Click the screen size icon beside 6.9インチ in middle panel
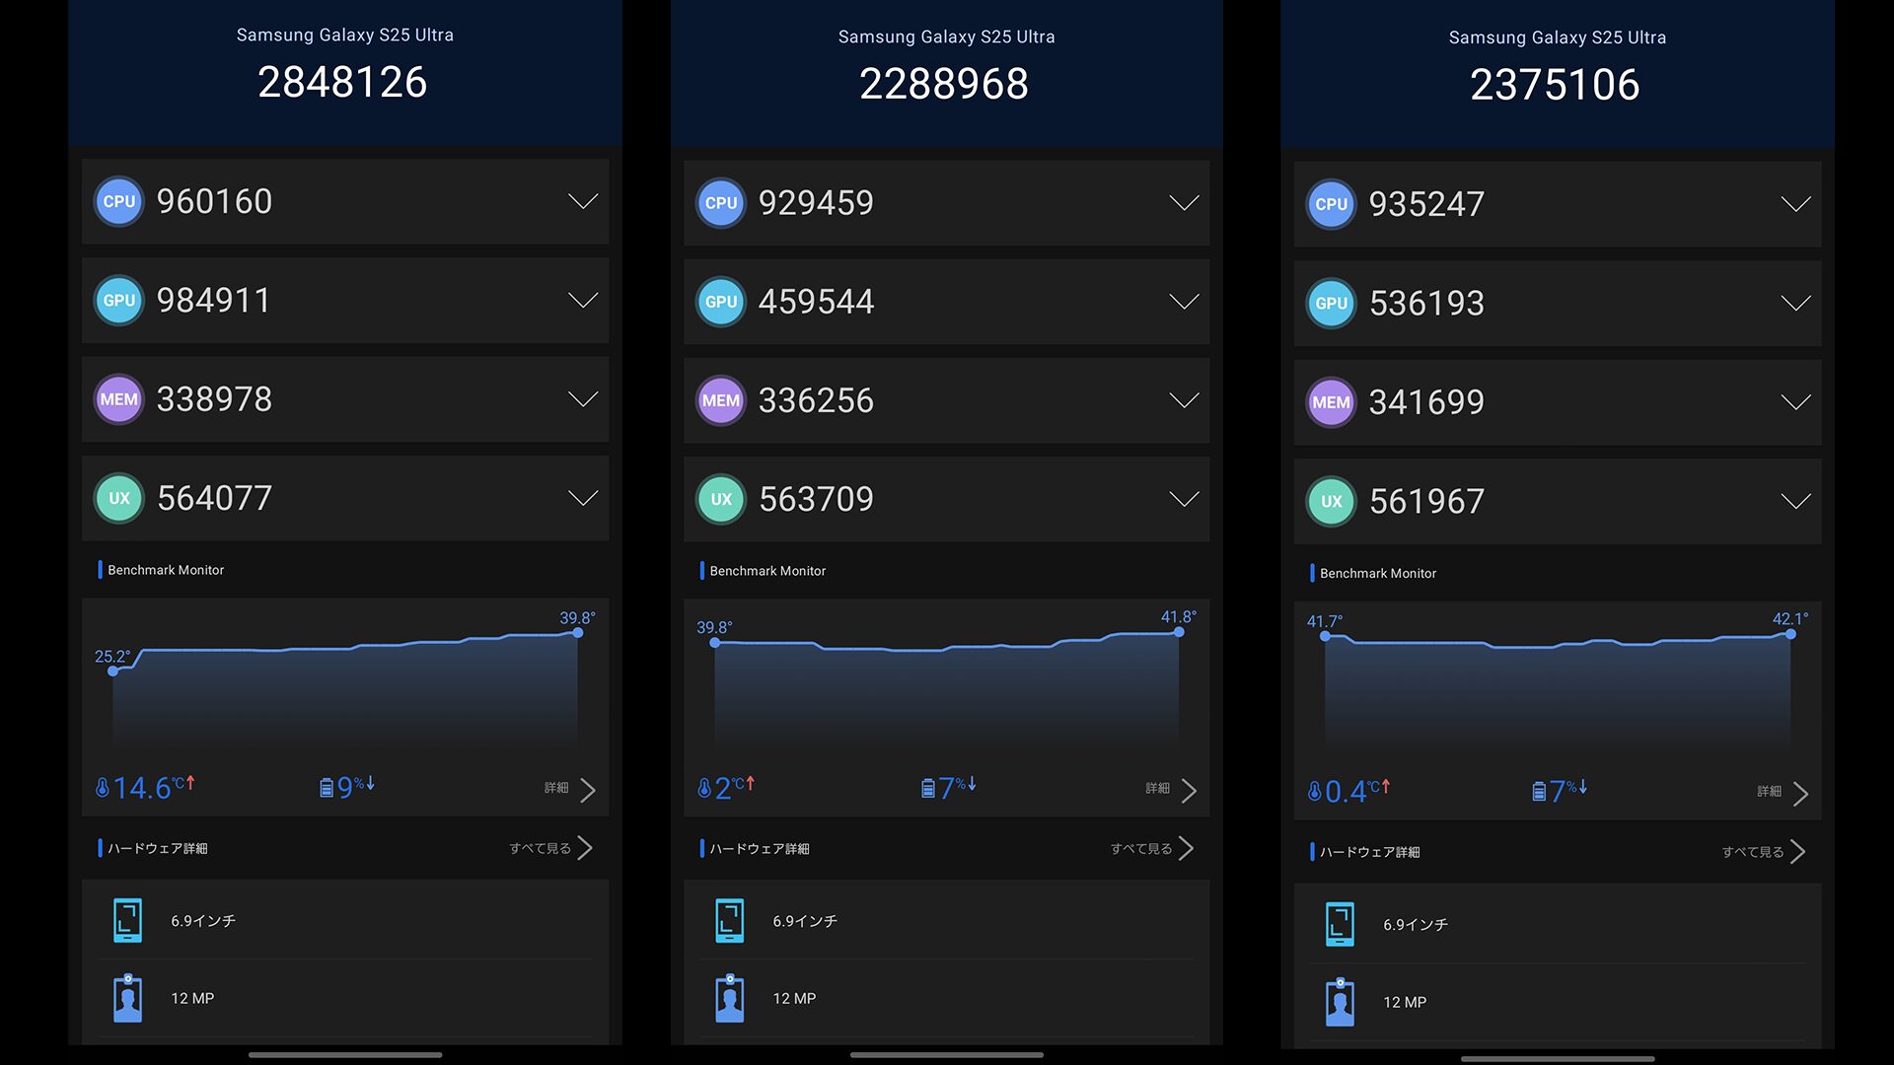This screenshot has height=1065, width=1894. click(730, 921)
